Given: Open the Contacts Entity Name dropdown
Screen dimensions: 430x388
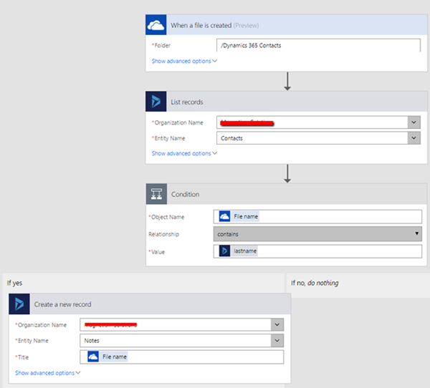Looking at the screenshot, I should pyautogui.click(x=414, y=138).
